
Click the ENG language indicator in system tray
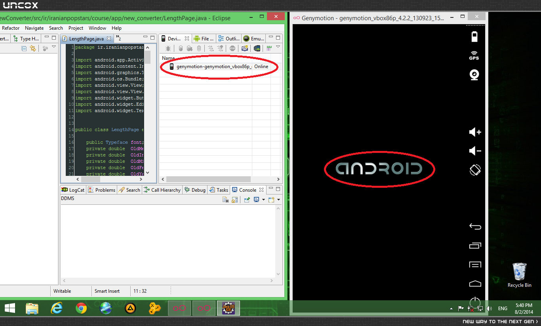[503, 308]
